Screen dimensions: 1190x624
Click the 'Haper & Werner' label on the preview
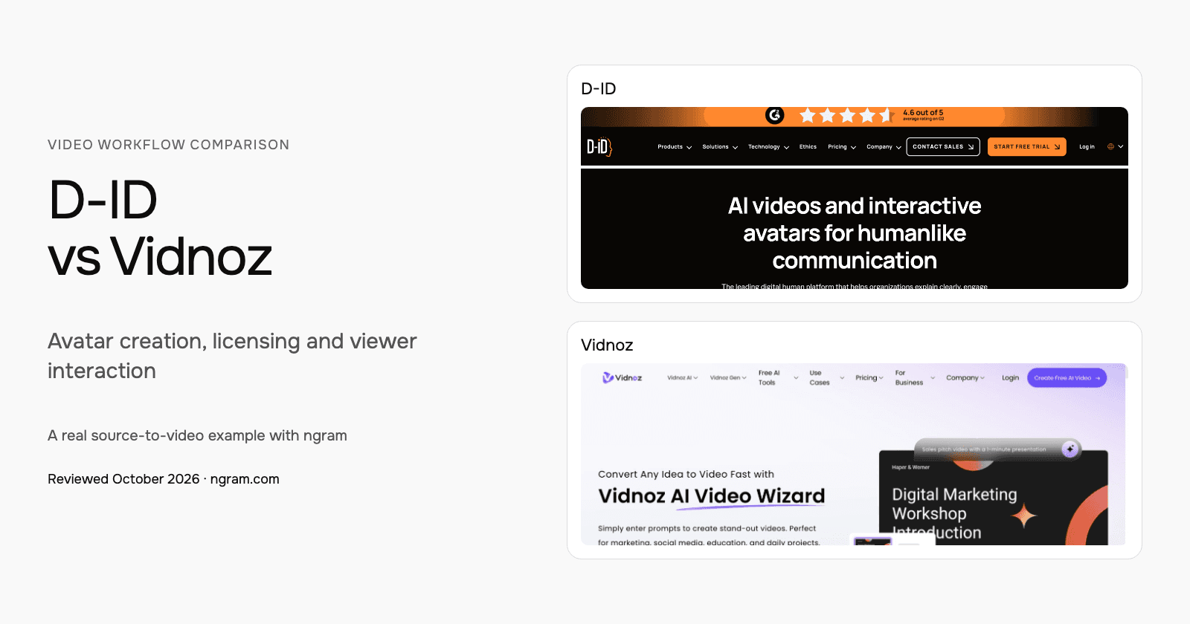pos(911,467)
